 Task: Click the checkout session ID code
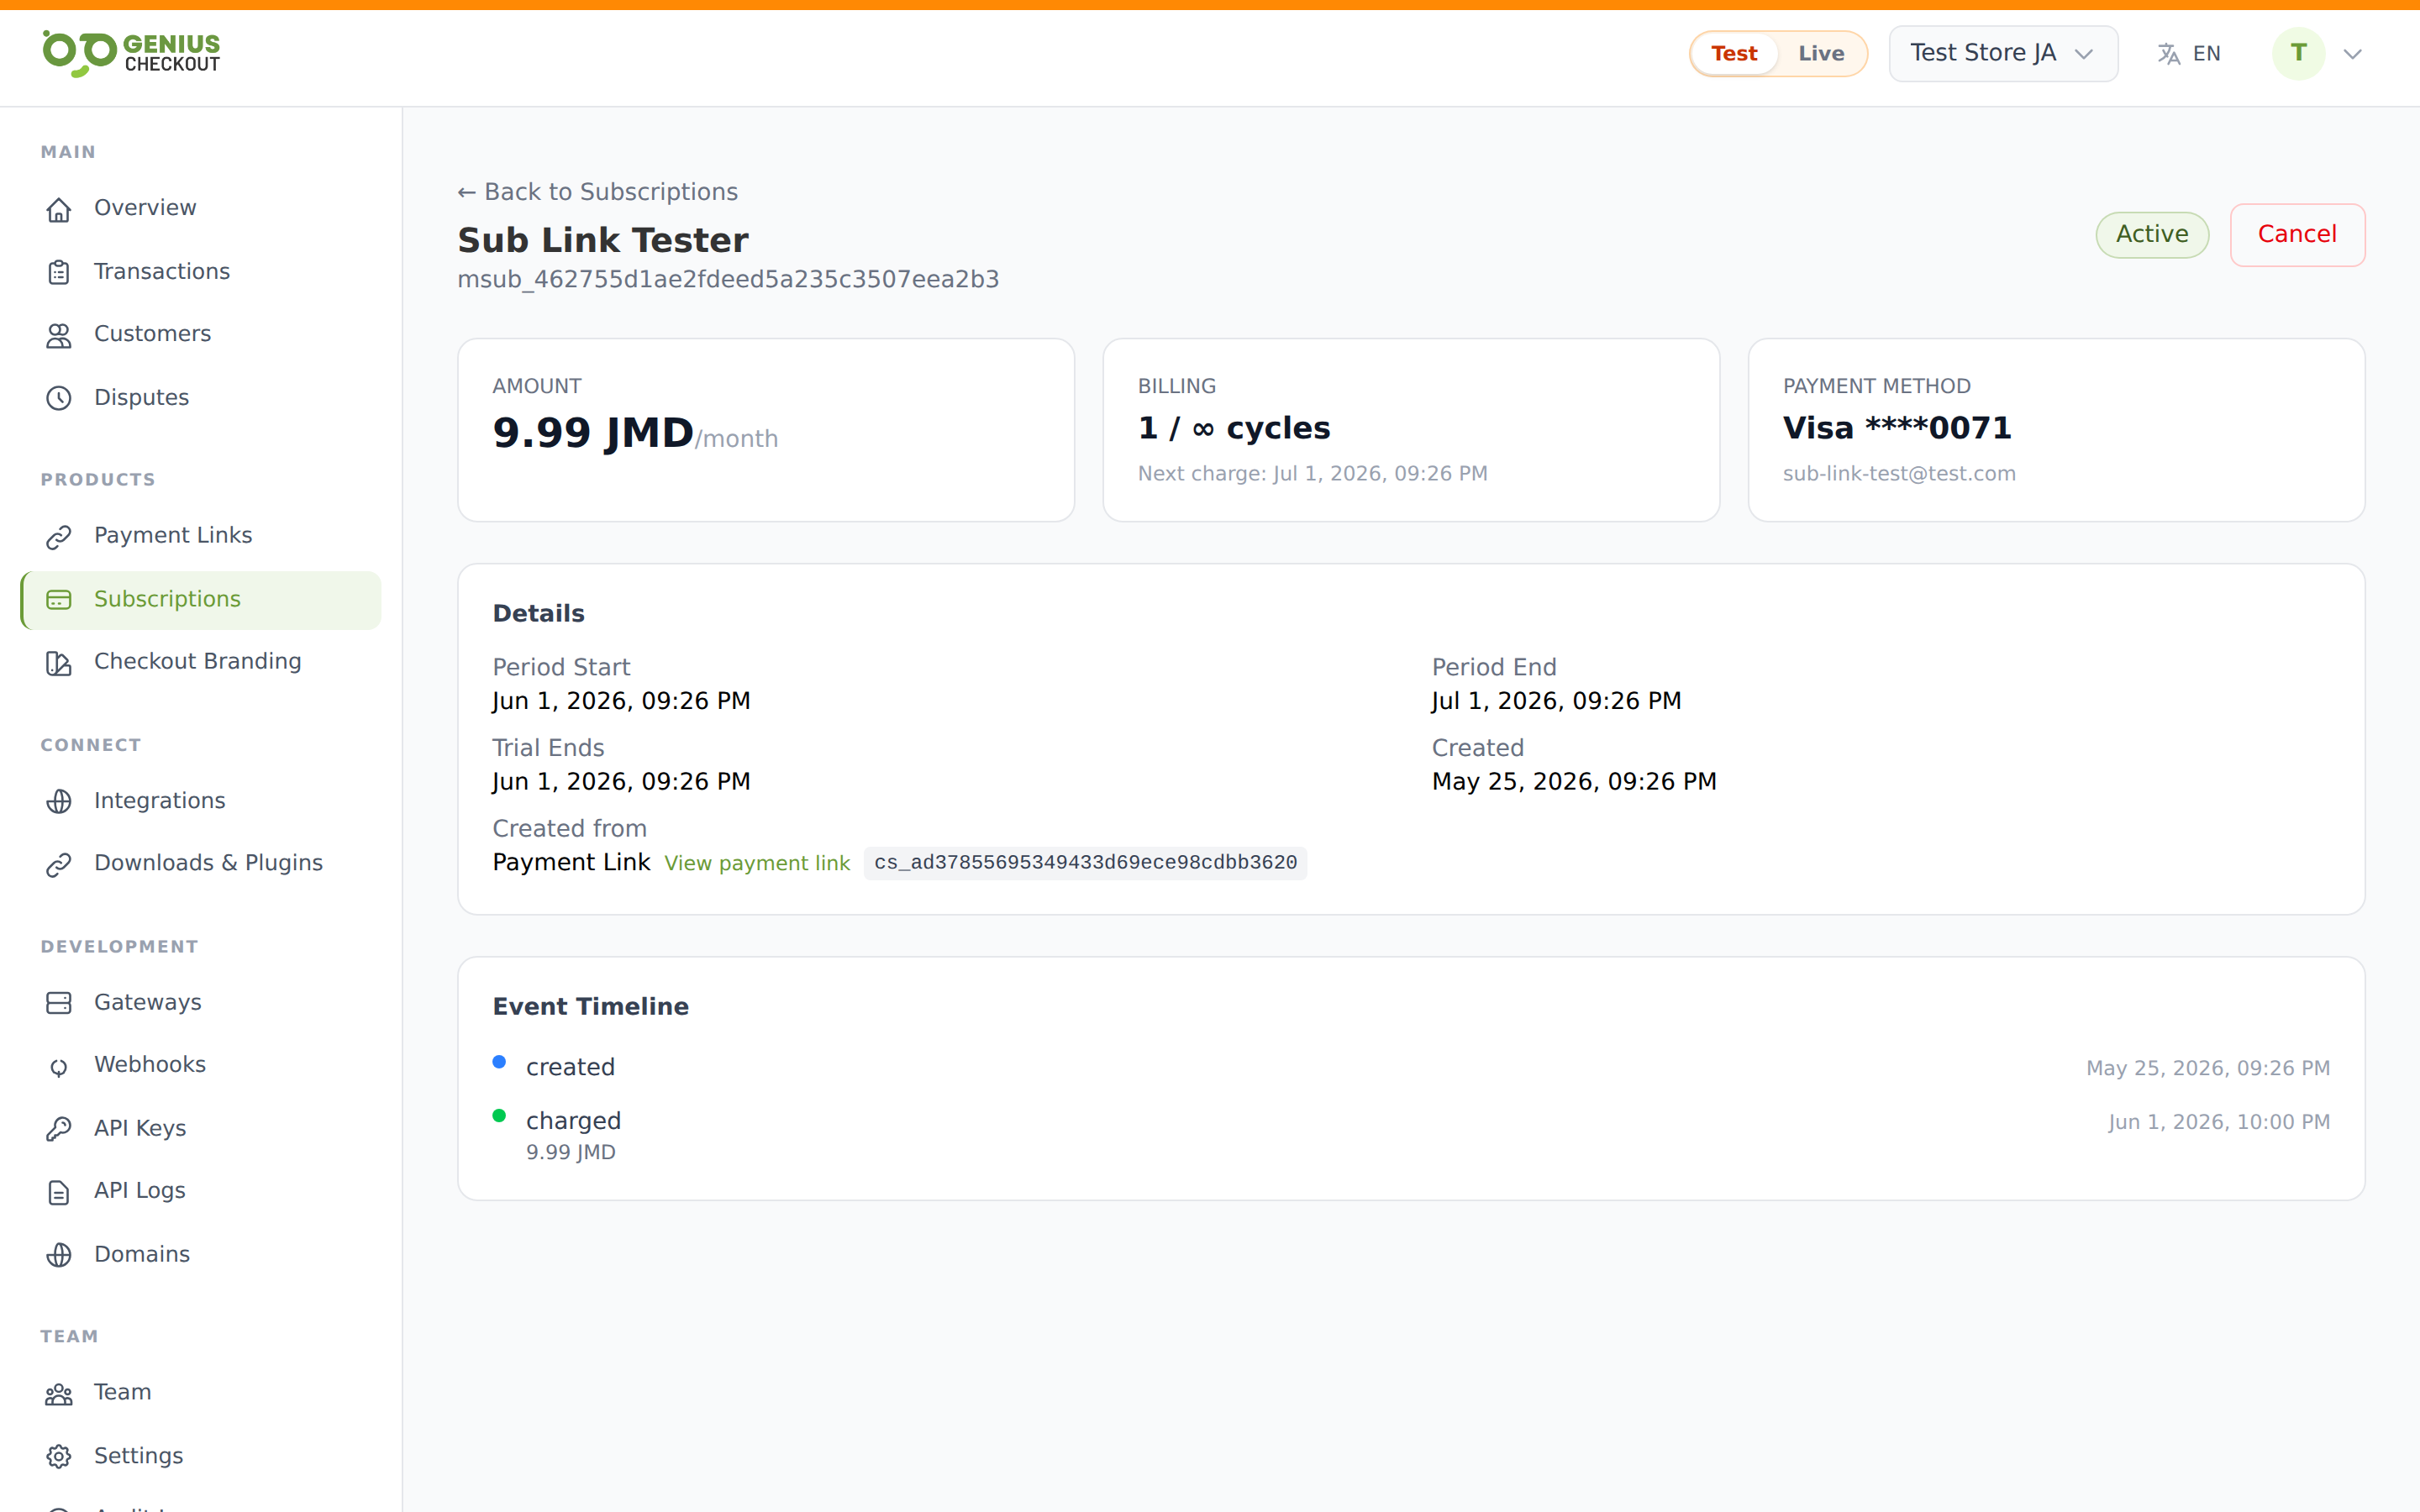click(1085, 863)
